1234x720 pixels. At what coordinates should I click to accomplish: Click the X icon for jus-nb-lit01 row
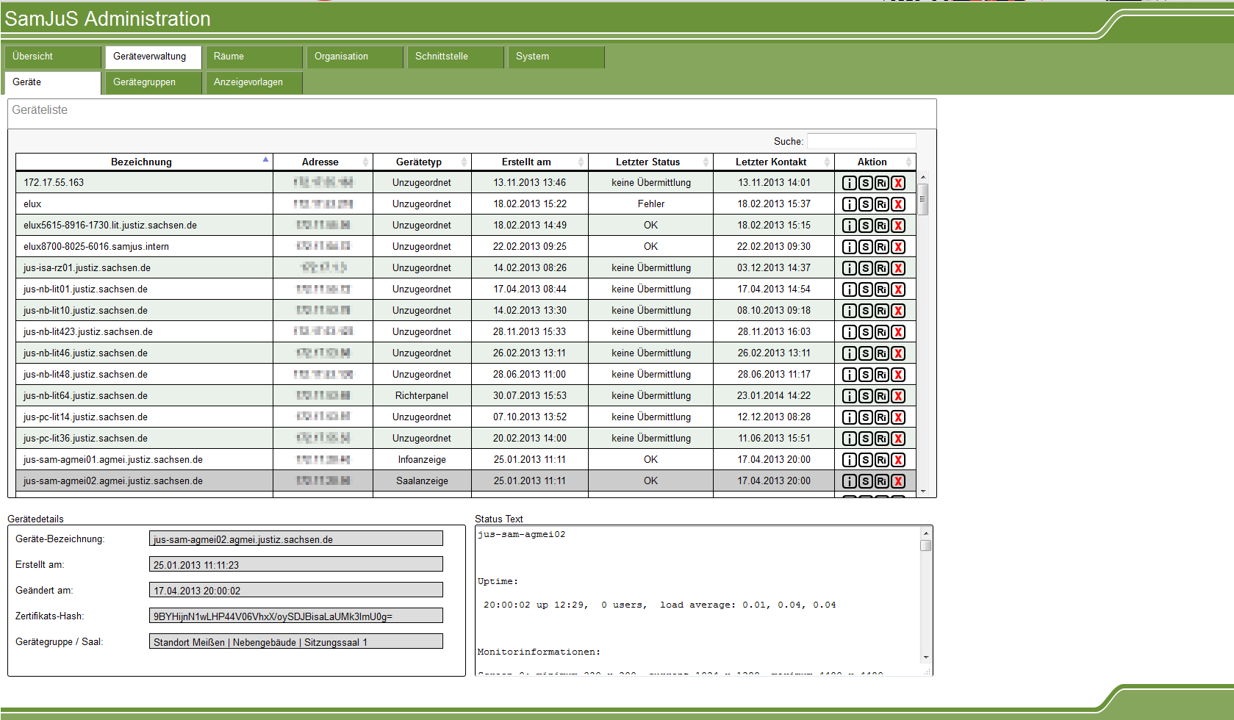tap(898, 289)
